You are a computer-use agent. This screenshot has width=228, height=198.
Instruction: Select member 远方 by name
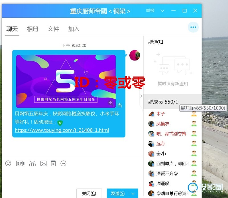tap(160, 144)
